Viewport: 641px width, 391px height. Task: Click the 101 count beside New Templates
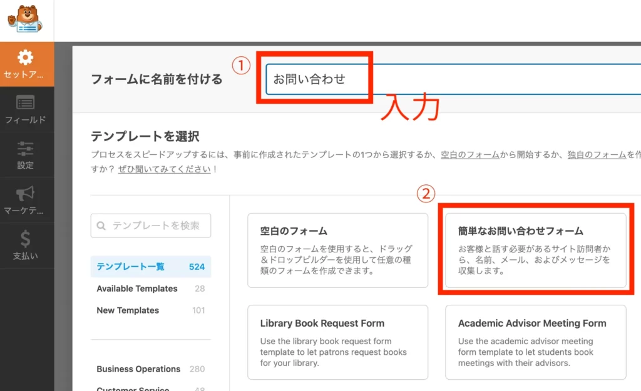pyautogui.click(x=198, y=310)
